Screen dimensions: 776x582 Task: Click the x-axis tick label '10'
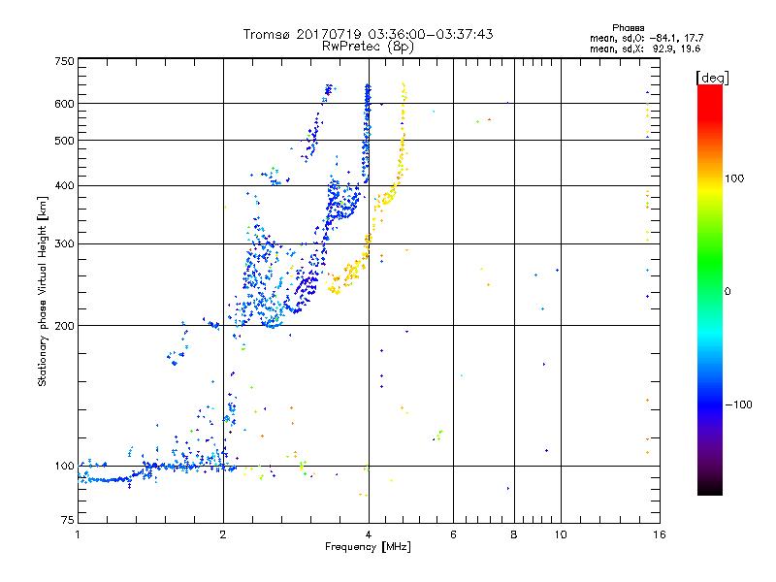561,534
